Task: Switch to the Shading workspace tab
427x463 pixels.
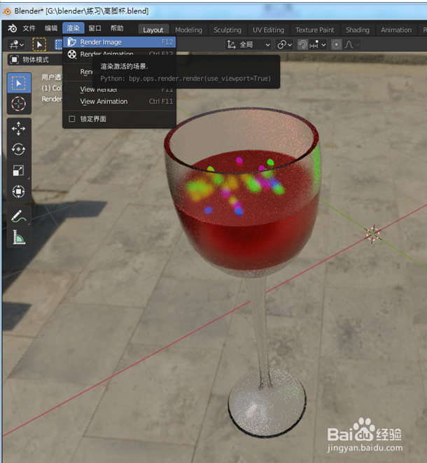Action: pos(358,30)
